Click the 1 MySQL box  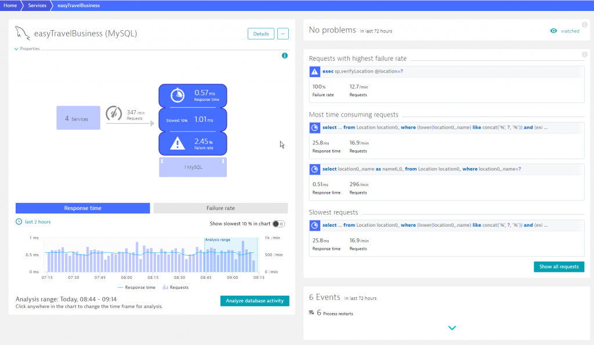[193, 167]
